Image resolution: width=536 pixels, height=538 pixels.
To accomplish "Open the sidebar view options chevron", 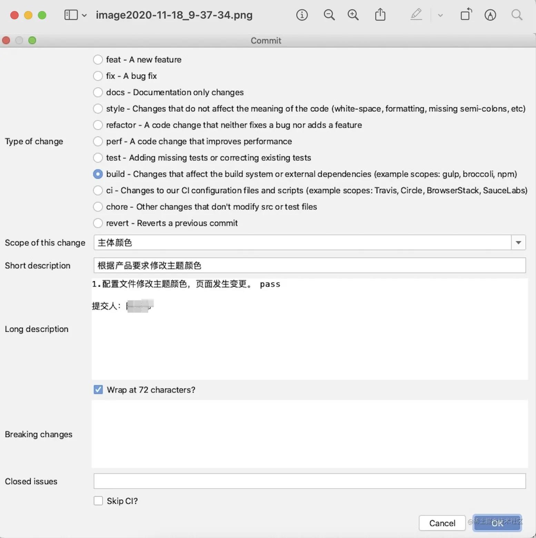I will point(84,15).
